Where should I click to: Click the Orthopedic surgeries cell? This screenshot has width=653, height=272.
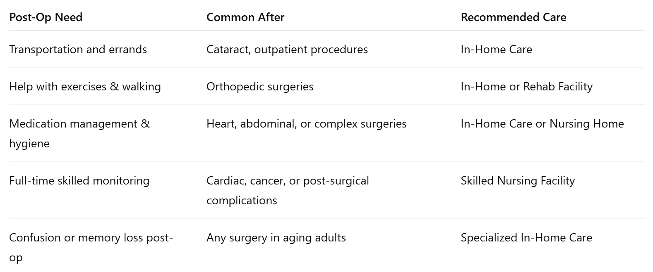[260, 87]
